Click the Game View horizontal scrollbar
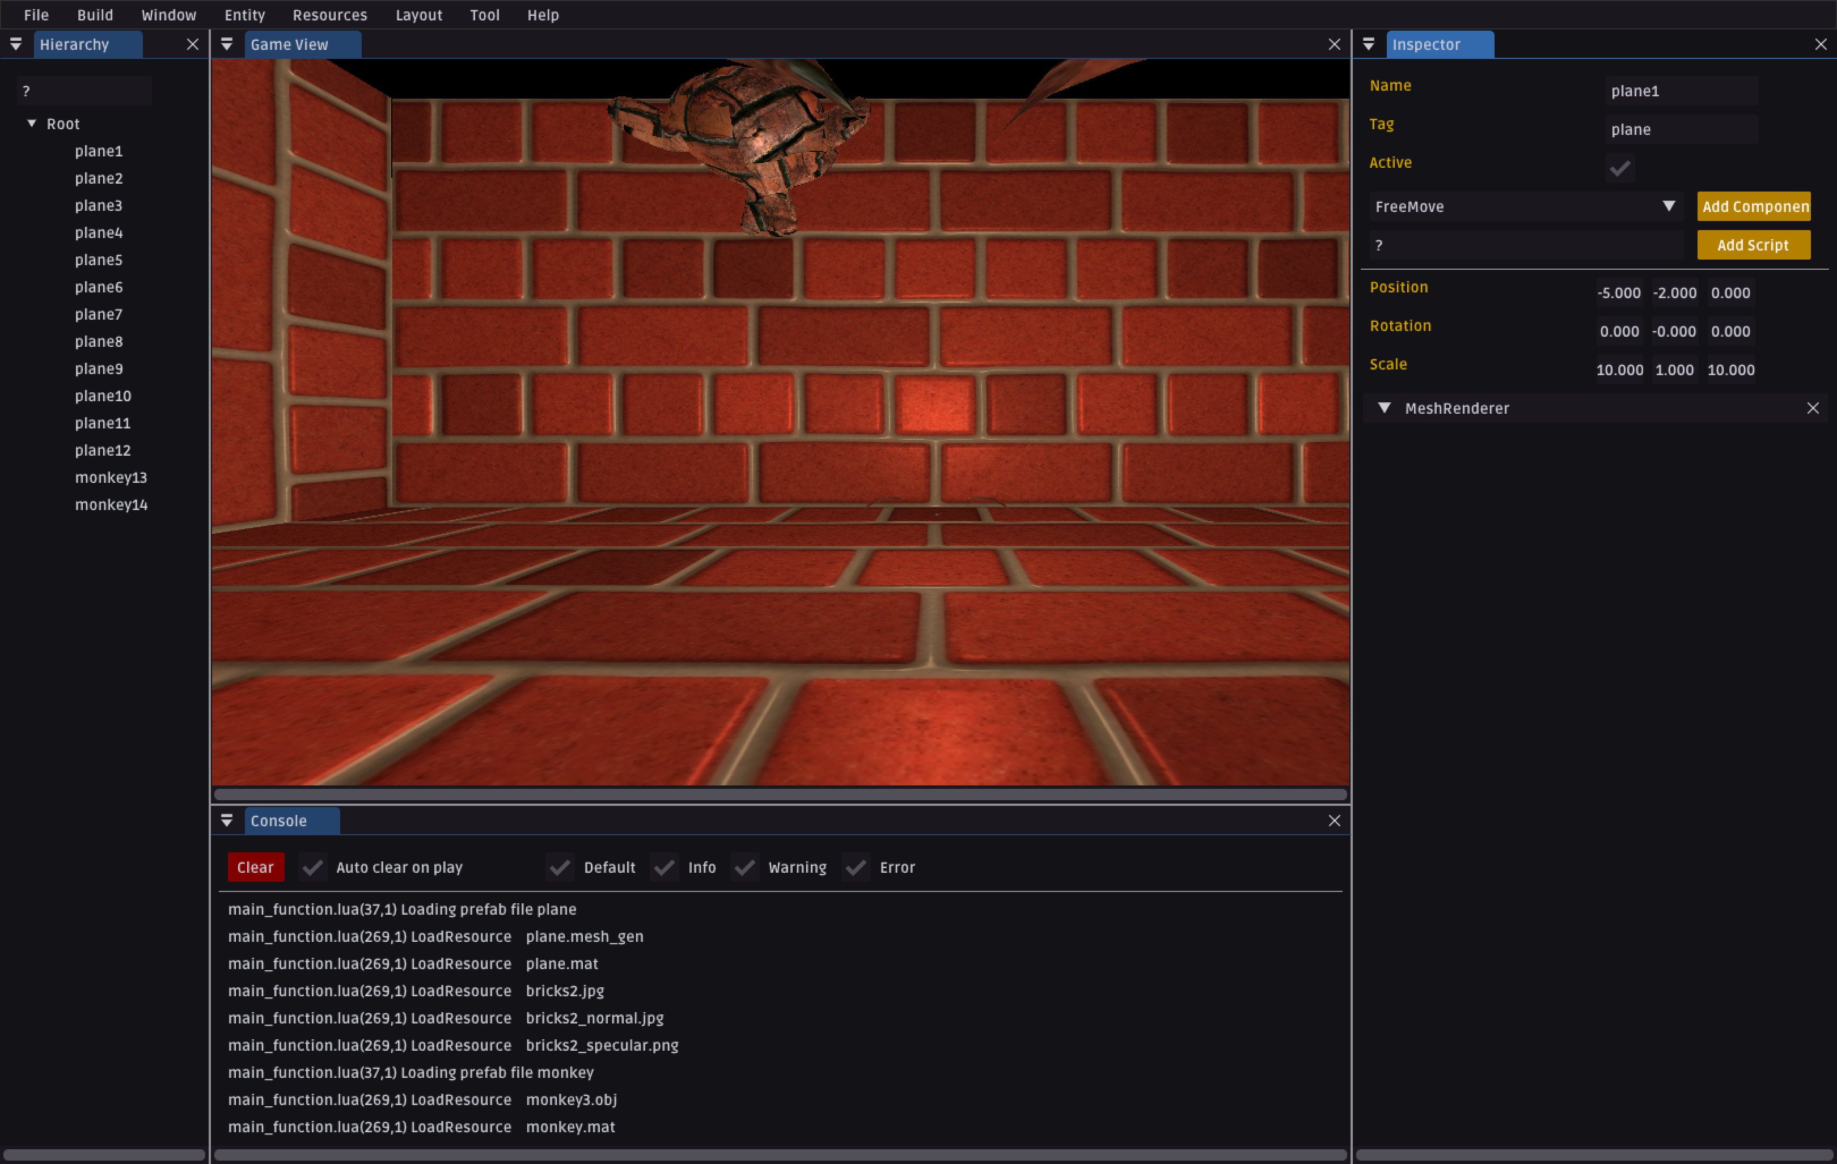This screenshot has height=1164, width=1837. [x=780, y=795]
